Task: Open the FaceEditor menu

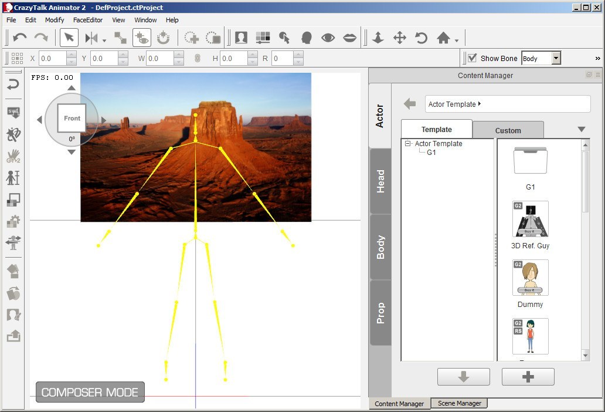Action: pyautogui.click(x=87, y=20)
